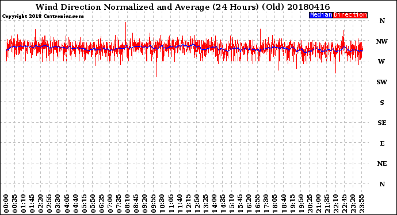The image size is (397, 215).
Task: Click the 10:30 time label
Action: (x=162, y=204)
